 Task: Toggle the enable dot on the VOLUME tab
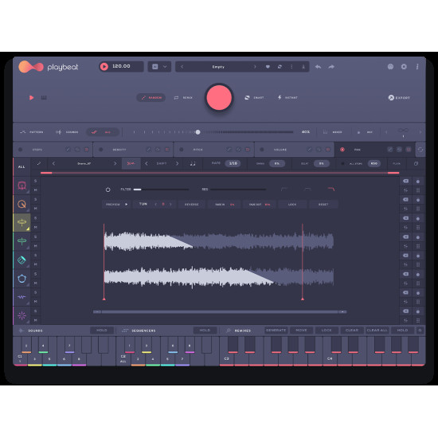click(262, 150)
